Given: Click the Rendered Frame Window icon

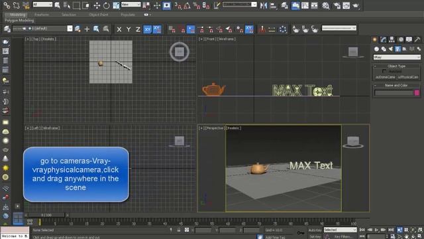Looking at the screenshot, I should [x=346, y=5].
